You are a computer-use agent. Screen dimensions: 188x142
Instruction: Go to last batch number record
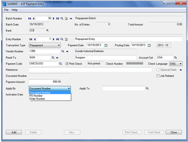click(58, 18)
